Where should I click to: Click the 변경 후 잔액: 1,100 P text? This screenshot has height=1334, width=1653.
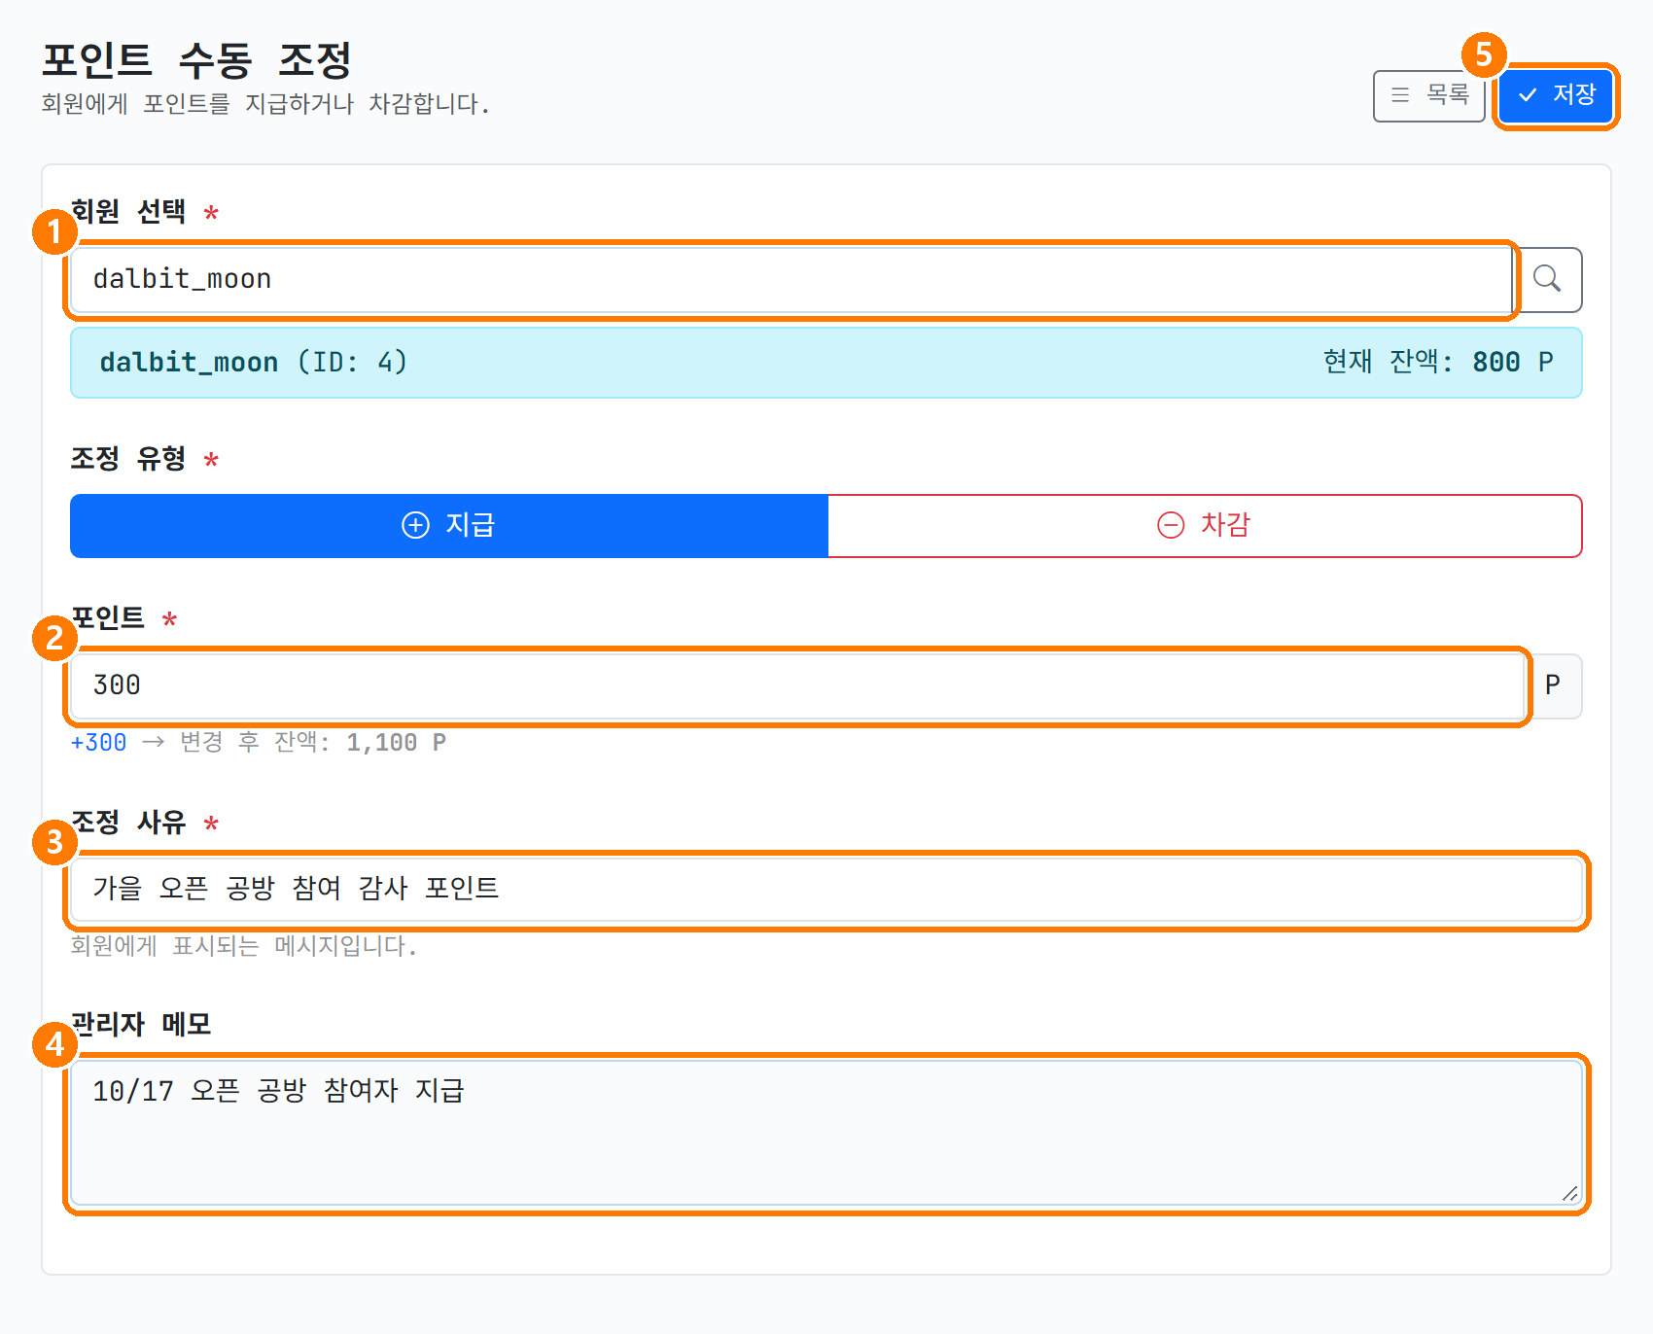[313, 743]
